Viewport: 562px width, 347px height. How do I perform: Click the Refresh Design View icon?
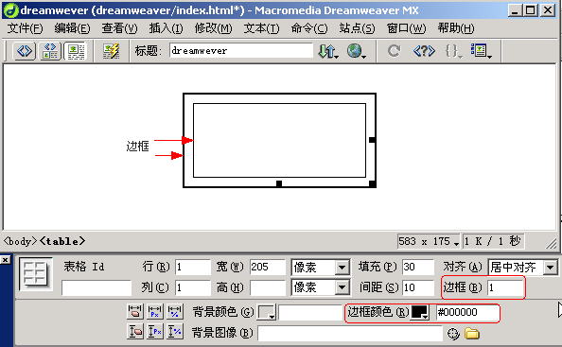(394, 51)
